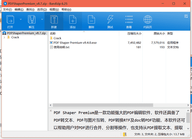Select the Crack folder in the left tree

coord(15,37)
